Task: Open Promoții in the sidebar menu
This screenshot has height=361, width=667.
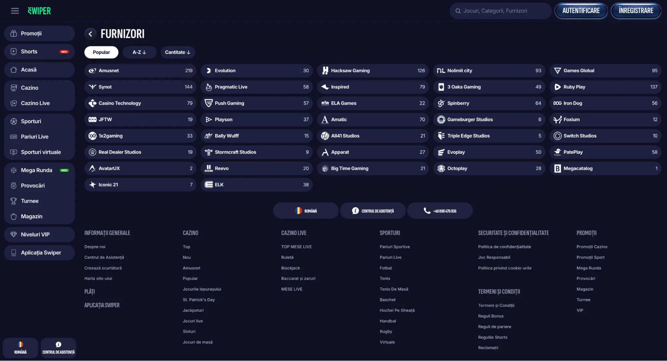Action: 31,33
